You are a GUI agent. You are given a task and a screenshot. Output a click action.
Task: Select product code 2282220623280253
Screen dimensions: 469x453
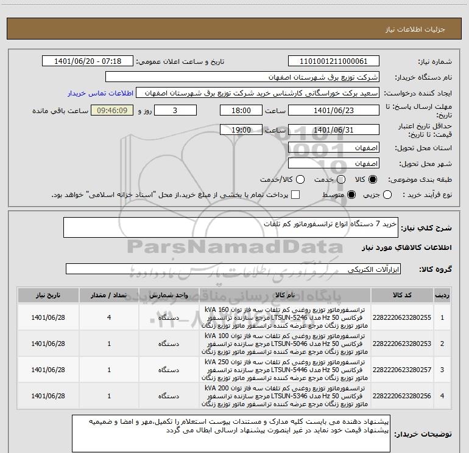coord(402,344)
